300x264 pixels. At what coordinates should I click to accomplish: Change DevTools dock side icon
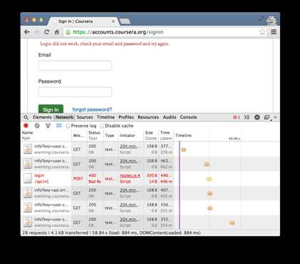coord(267,118)
